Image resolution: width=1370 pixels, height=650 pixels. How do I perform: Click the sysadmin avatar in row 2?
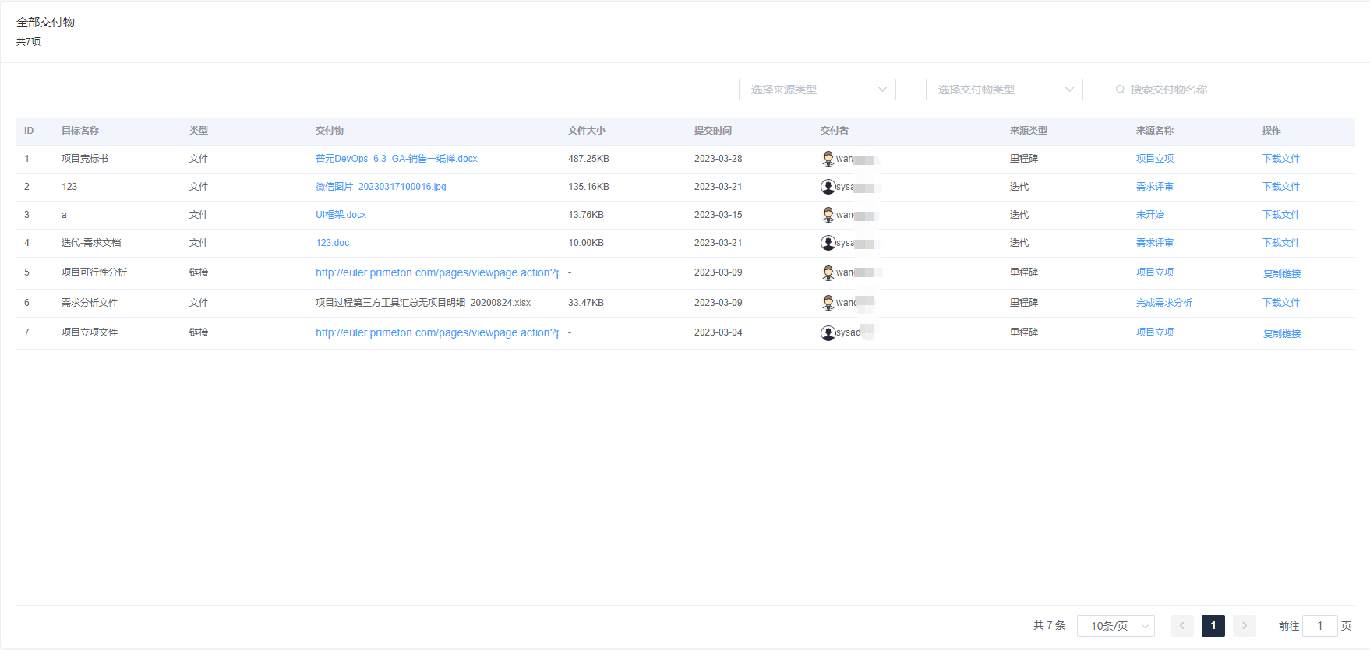tap(828, 187)
